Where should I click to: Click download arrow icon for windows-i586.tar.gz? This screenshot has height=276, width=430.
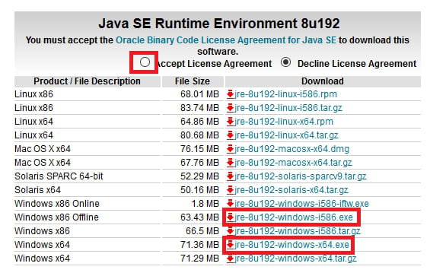[x=231, y=231]
